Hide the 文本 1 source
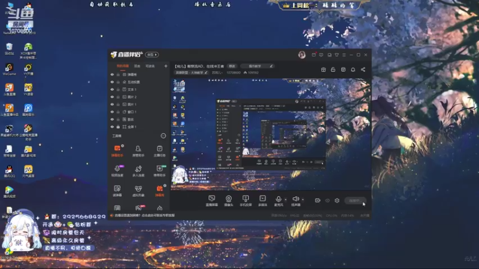Screen dimensions: 479x269 tap(112, 89)
